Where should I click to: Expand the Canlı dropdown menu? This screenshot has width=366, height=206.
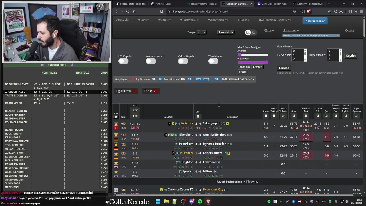click(144, 20)
